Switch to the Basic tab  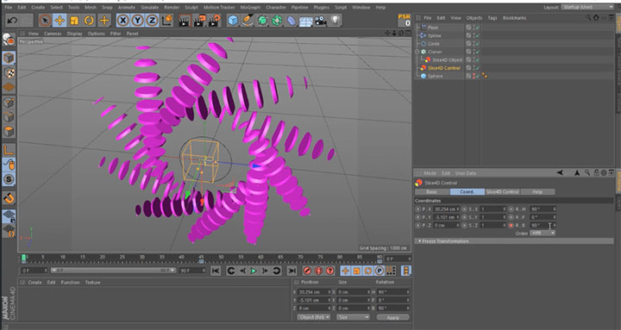click(432, 192)
